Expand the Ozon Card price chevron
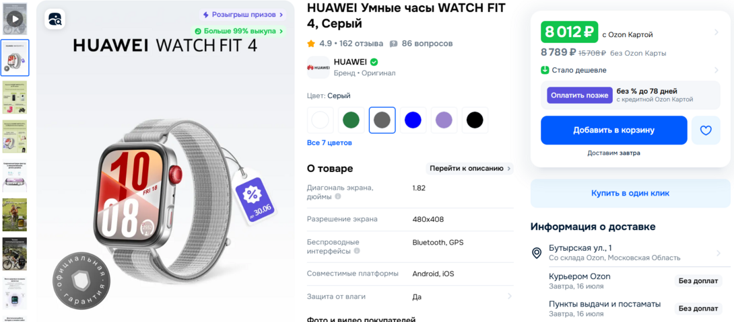Viewport: 734px width, 322px height. pos(716,32)
